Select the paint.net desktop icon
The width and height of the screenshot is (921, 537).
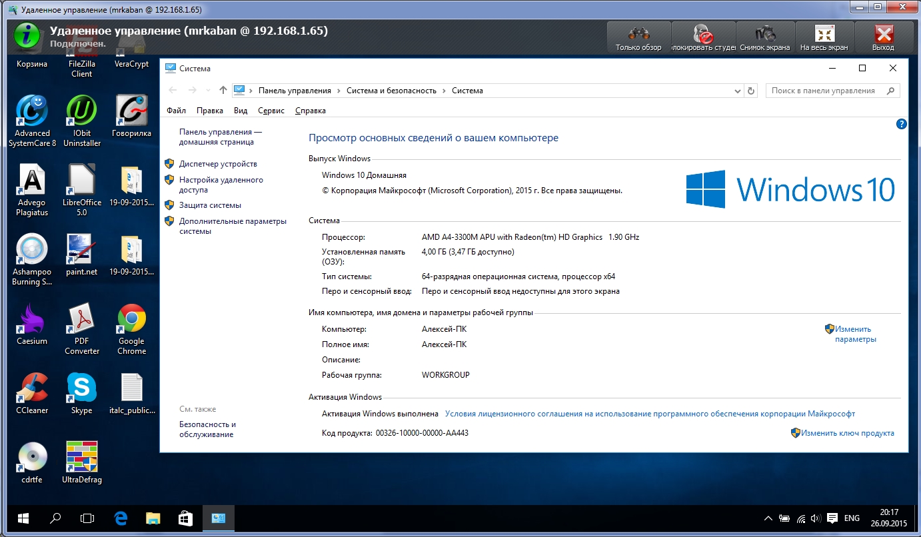point(82,255)
